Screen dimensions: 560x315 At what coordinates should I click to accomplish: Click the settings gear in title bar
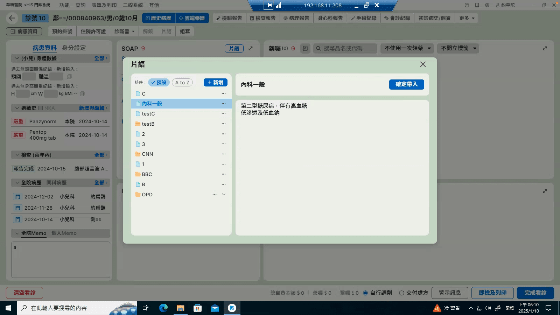tap(487, 5)
